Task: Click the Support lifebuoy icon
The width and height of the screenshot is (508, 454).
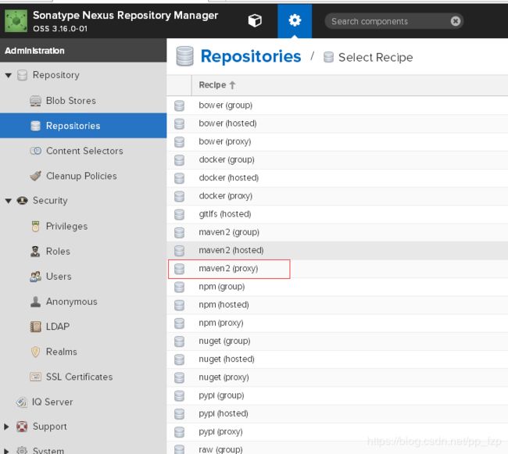Action: click(x=22, y=427)
